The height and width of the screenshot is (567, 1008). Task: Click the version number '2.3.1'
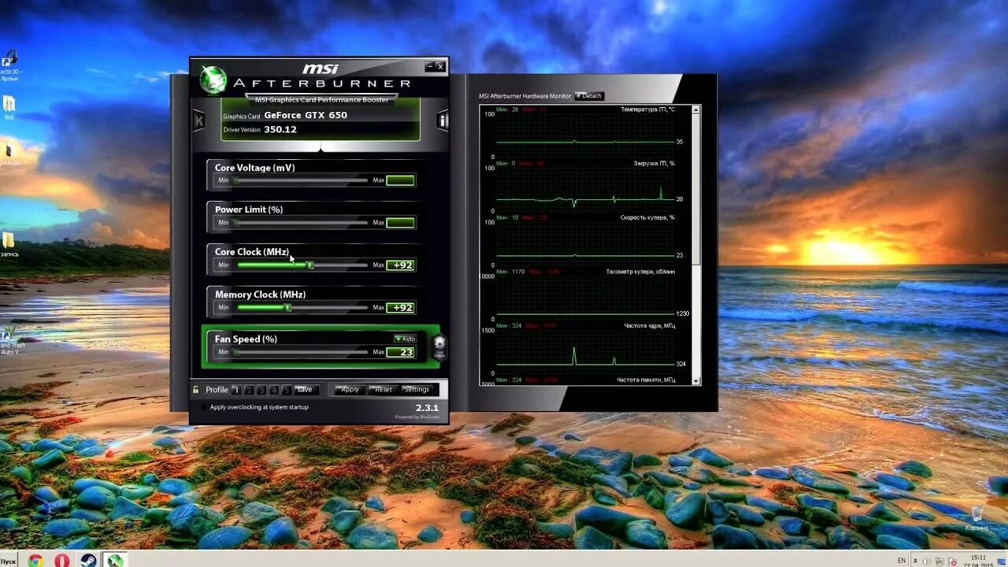point(427,407)
